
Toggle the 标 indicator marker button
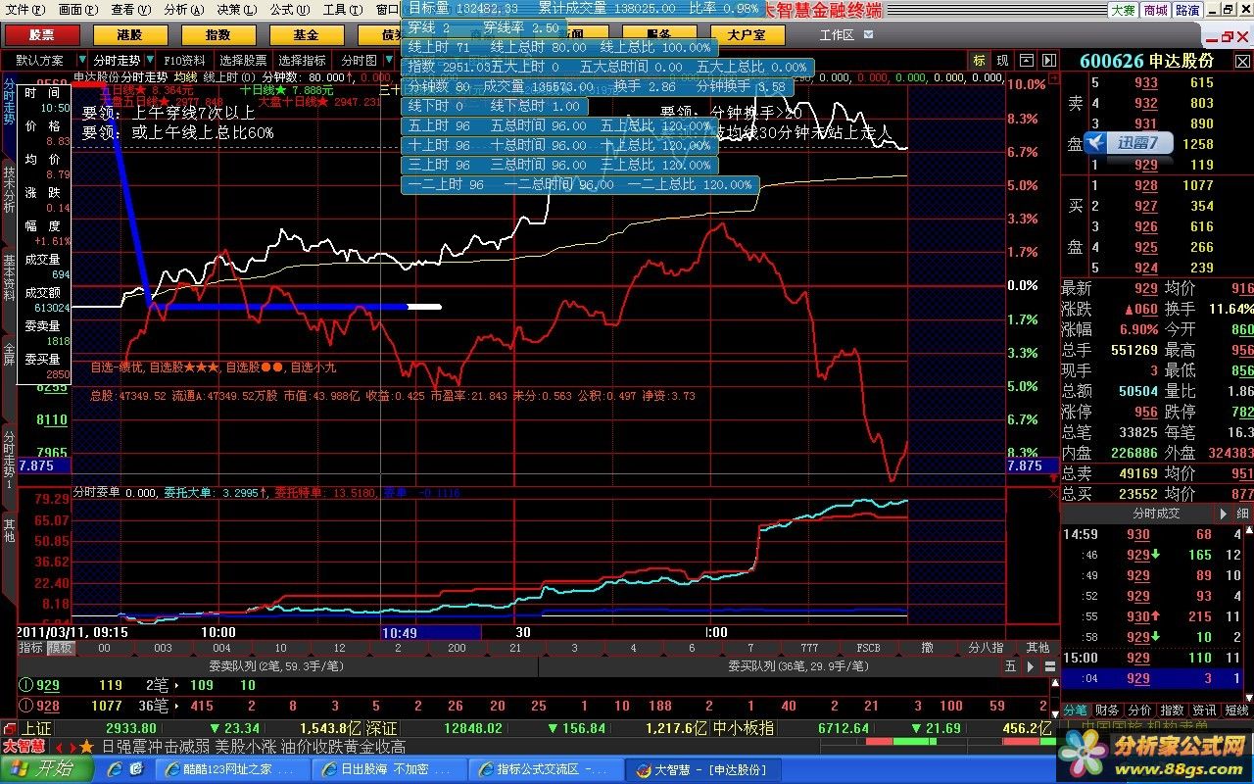[979, 61]
